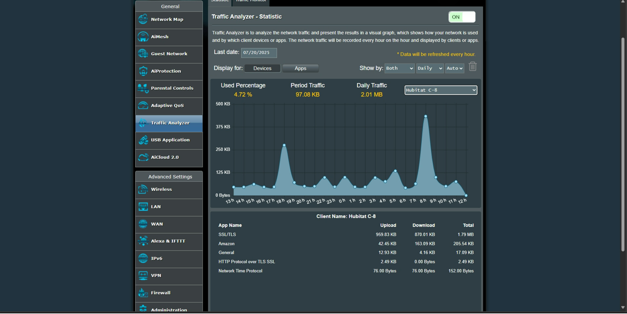The image size is (627, 314).
Task: Open Adaptive QoS using its gauge icon
Action: pos(143,105)
